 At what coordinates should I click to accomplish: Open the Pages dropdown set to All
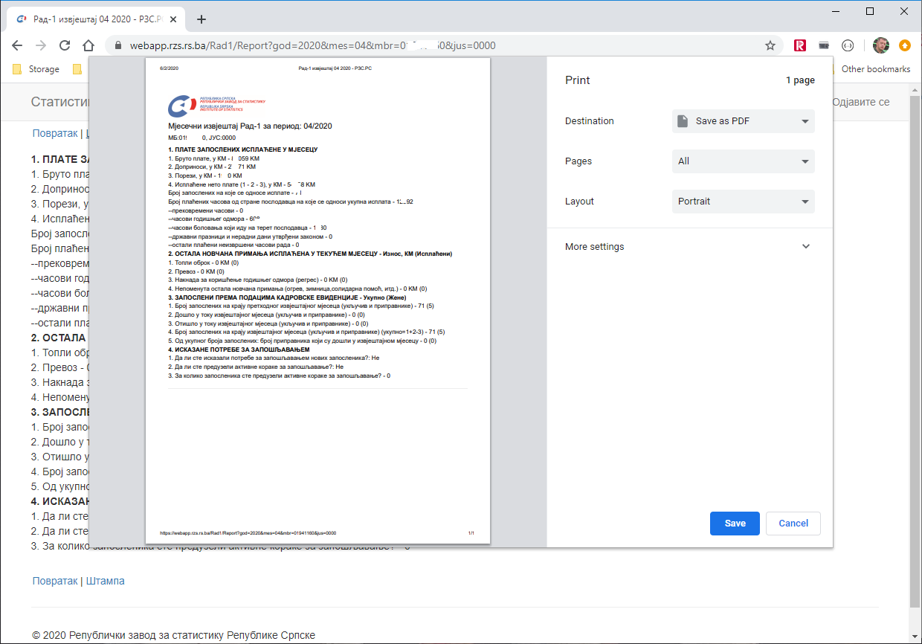[743, 161]
